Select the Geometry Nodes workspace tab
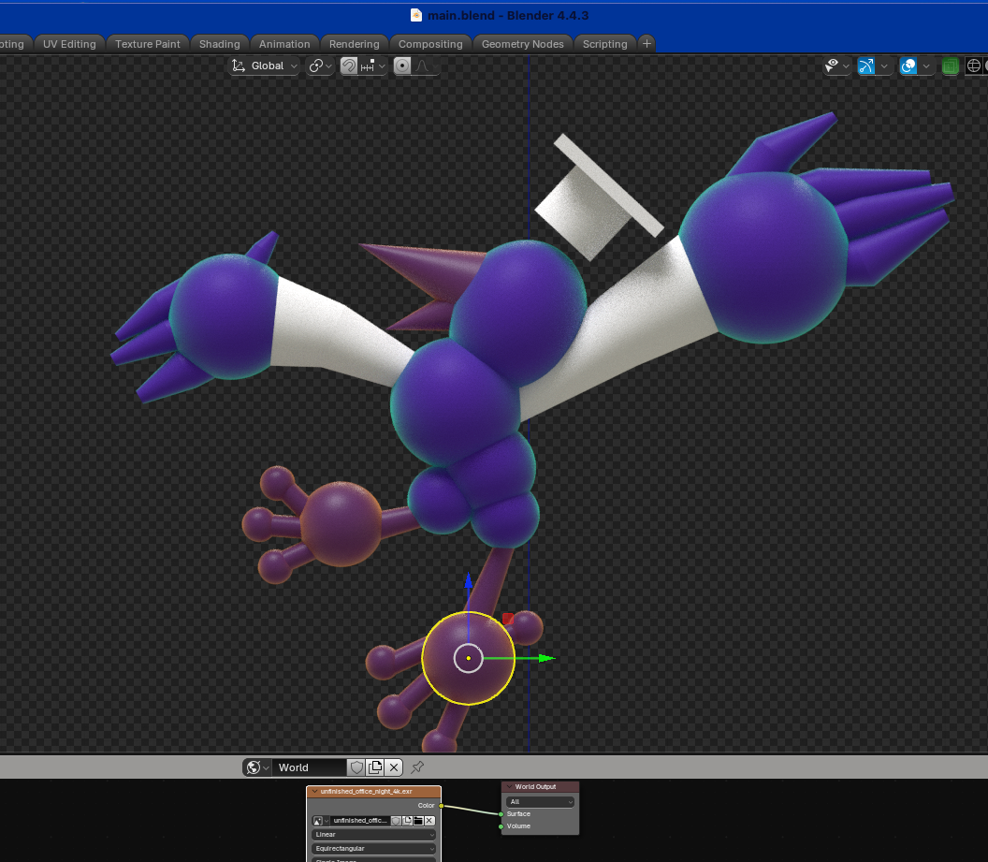The height and width of the screenshot is (862, 988). 522,44
